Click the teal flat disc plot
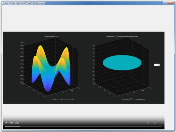176x132 pixels. pos(122,63)
